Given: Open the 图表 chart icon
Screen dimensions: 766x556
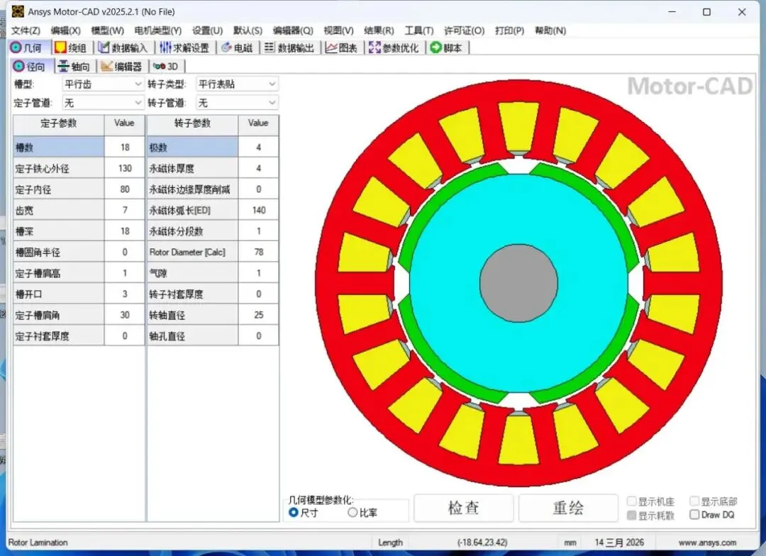Looking at the screenshot, I should [x=331, y=48].
